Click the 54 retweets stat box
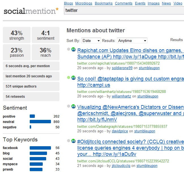 (x=31, y=97)
